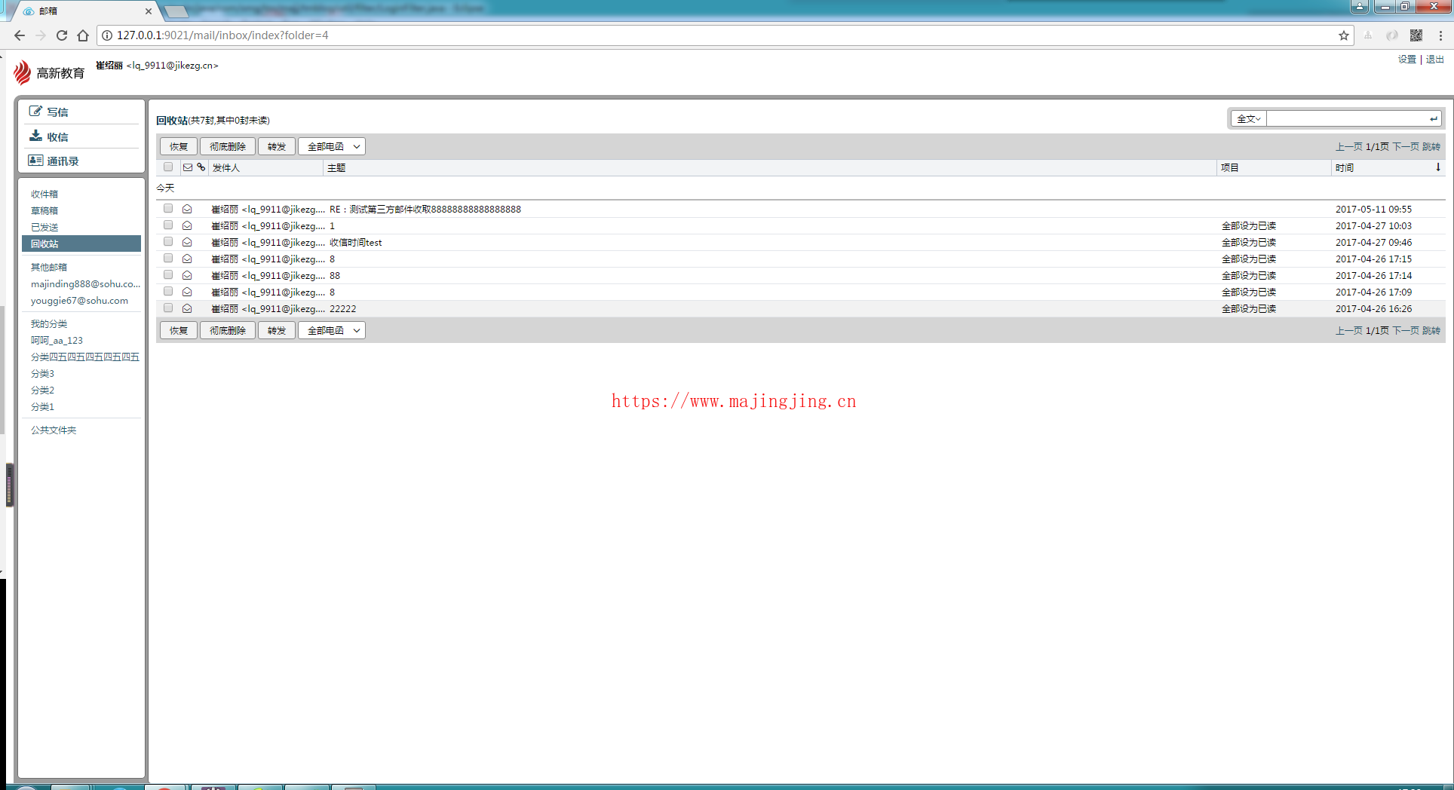The image size is (1454, 790).
Task: Open the 收件箱 folder
Action: tap(44, 194)
